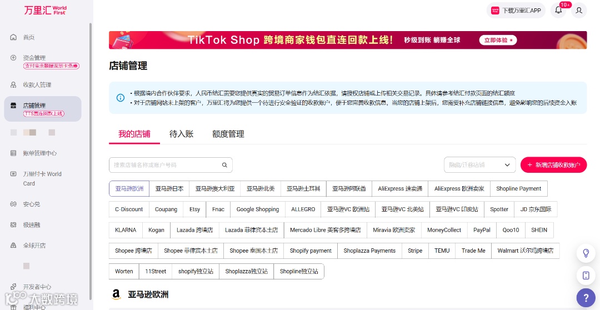
Task: Click the WorldFirst logo
Action: pyautogui.click(x=45, y=11)
